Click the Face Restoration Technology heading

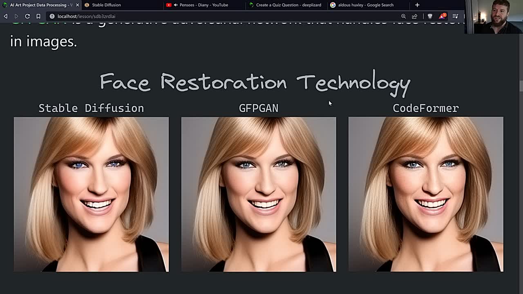click(255, 83)
